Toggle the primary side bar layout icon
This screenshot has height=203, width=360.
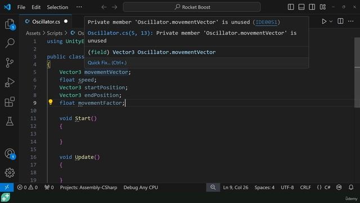pyautogui.click(x=291, y=7)
